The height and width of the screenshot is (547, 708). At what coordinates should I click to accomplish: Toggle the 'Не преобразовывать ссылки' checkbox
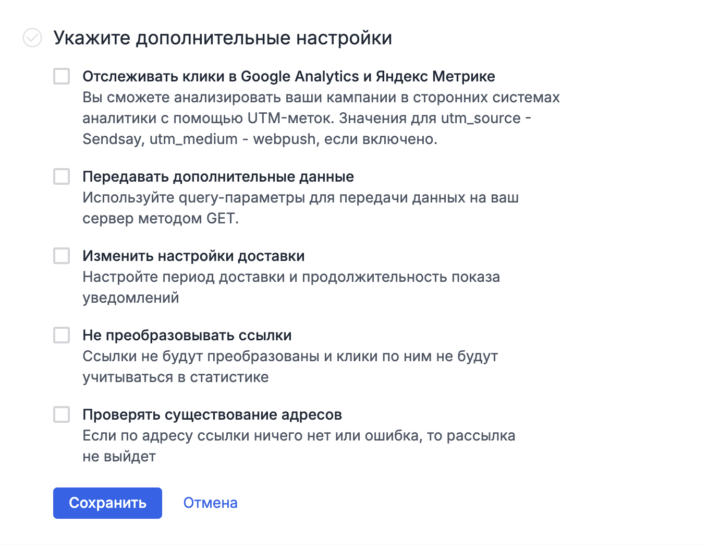[x=62, y=335]
